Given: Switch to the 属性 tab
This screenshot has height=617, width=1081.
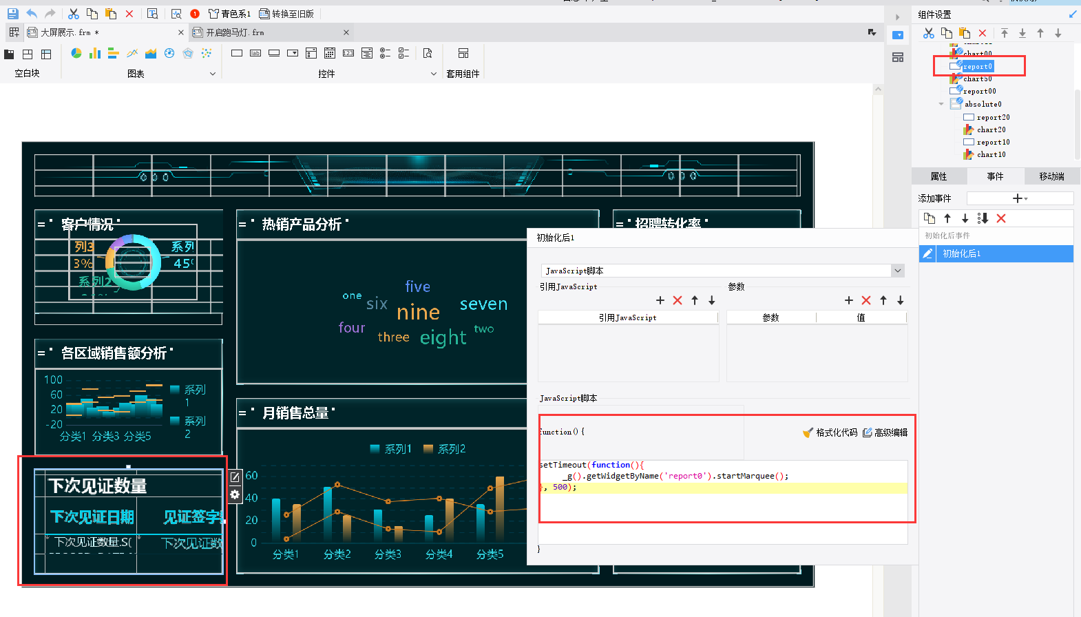Looking at the screenshot, I should [x=938, y=176].
